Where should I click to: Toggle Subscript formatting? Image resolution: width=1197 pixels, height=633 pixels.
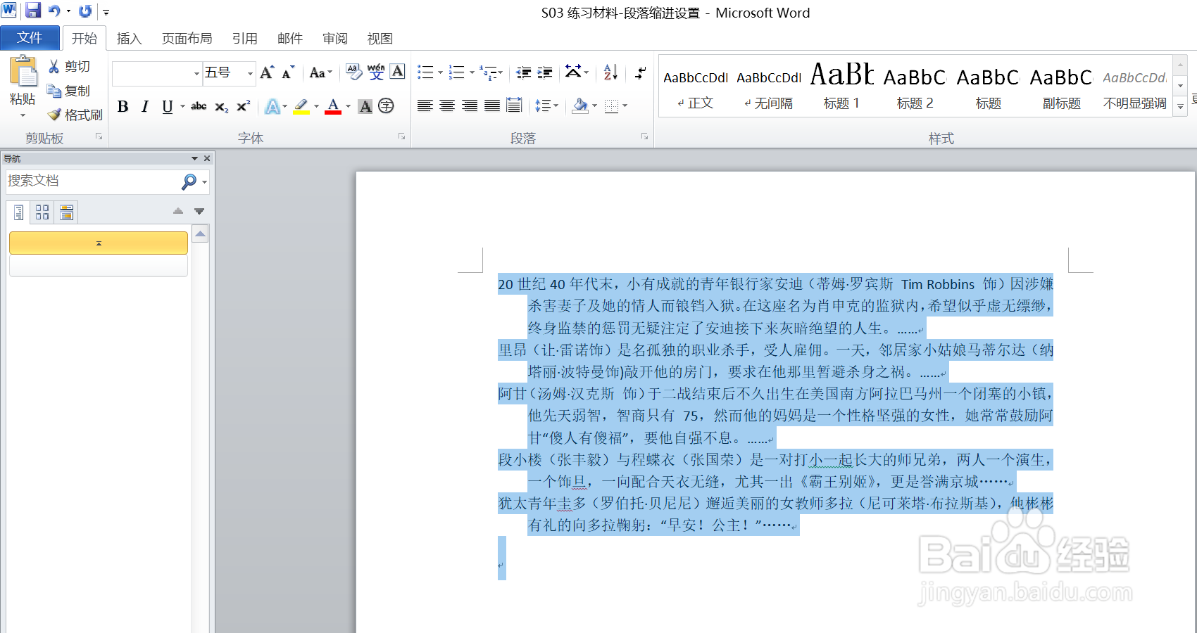(x=221, y=106)
